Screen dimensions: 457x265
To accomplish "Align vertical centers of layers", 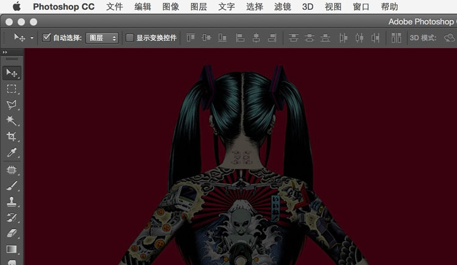I will point(207,38).
